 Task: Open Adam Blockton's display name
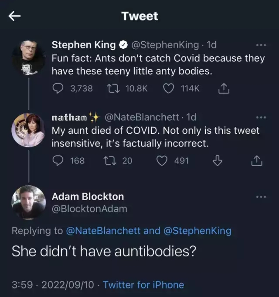(88, 196)
